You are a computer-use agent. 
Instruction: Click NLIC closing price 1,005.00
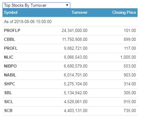coord(128,57)
